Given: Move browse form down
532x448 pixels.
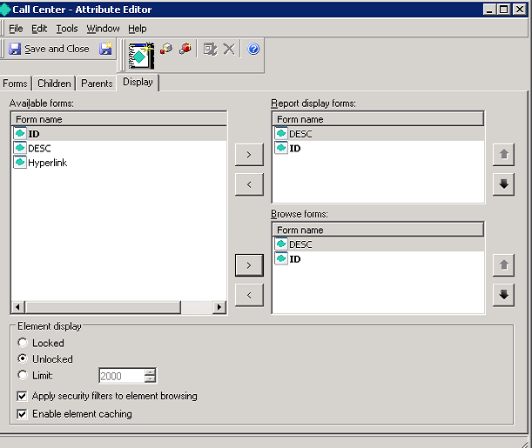Looking at the screenshot, I should [x=502, y=295].
